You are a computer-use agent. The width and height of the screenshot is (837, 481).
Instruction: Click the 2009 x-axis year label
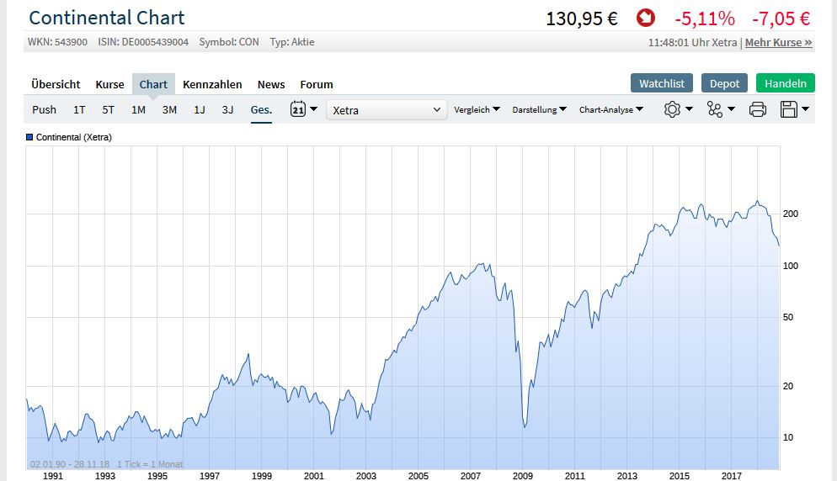tap(523, 476)
